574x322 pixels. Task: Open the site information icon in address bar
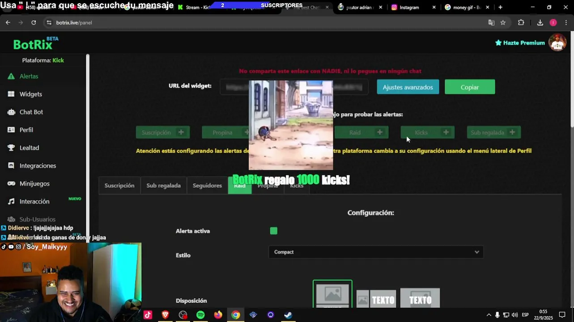pos(49,22)
